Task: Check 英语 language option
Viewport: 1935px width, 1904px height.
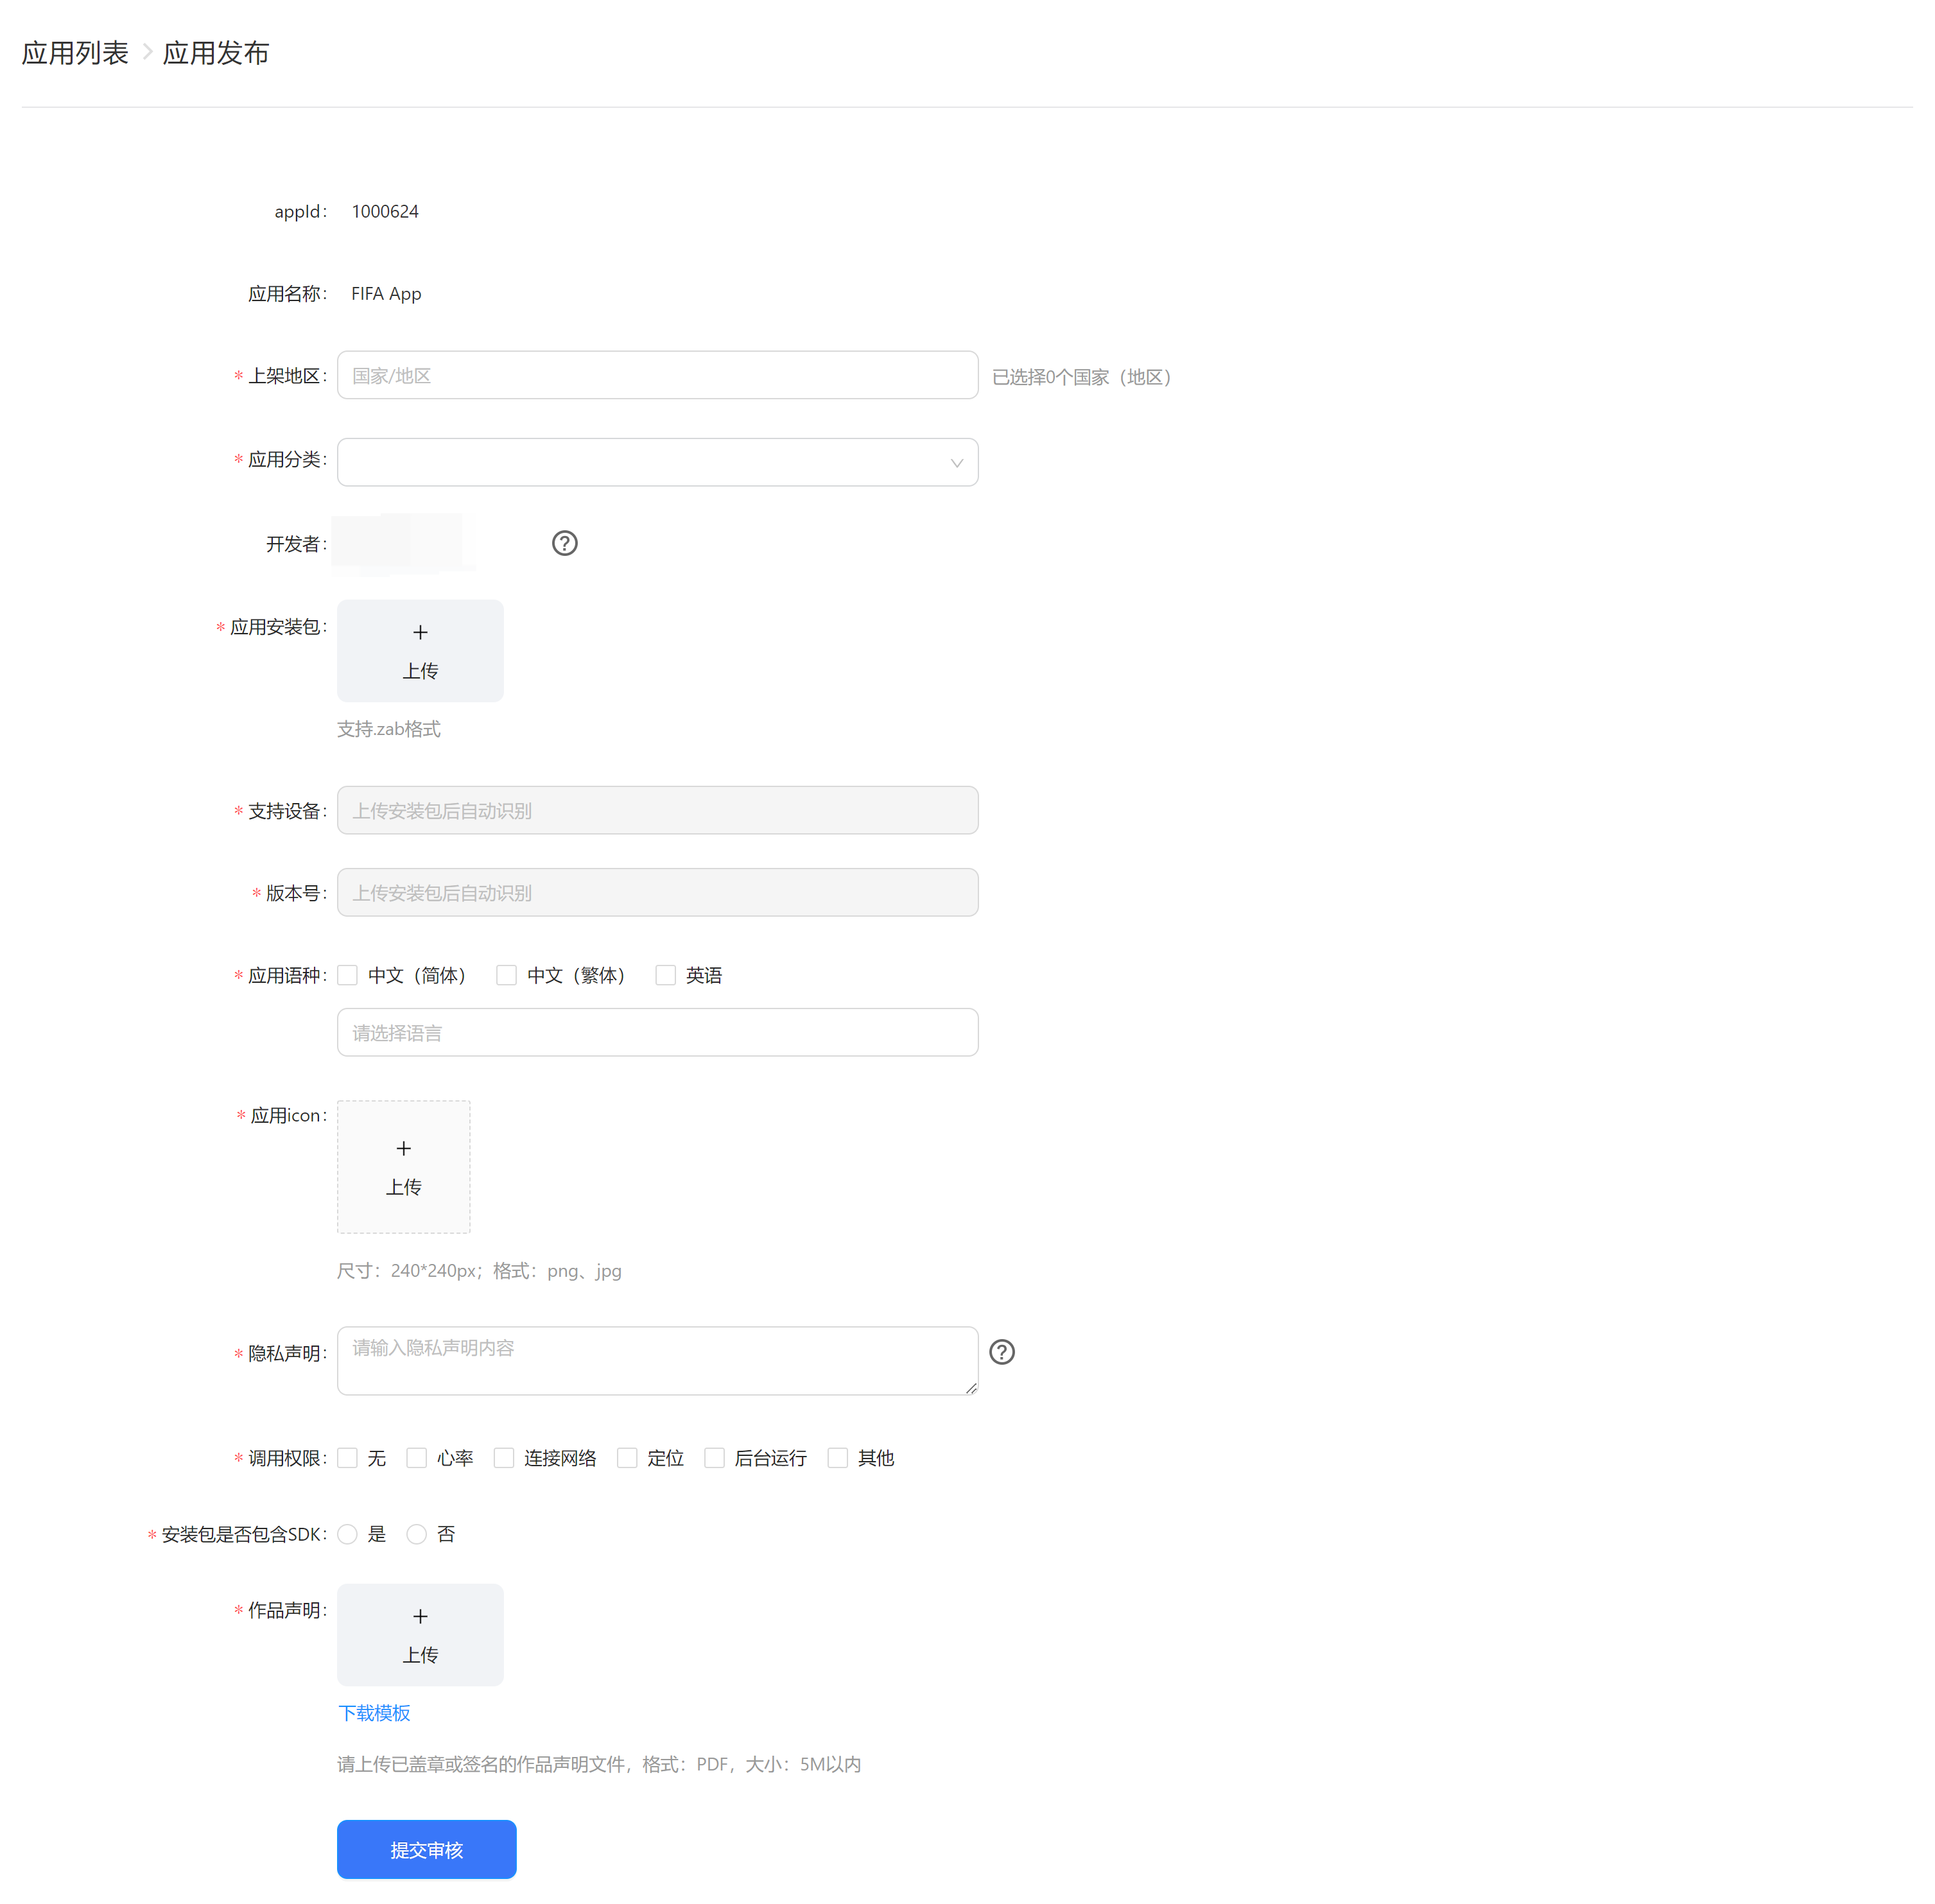Action: [665, 974]
